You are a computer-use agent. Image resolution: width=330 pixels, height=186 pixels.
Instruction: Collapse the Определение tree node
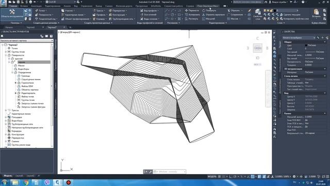tap(12, 72)
